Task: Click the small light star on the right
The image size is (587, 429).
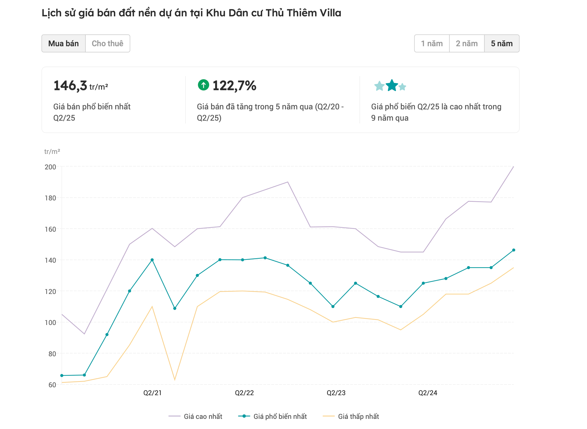Action: coord(402,87)
